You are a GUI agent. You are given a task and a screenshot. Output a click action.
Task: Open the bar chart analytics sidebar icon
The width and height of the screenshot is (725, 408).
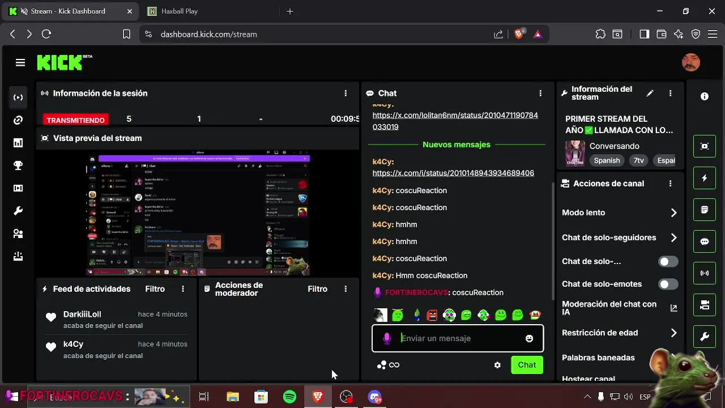pos(18,143)
